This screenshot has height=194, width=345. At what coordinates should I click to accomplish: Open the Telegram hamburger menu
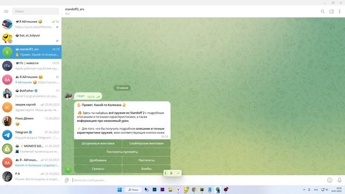coord(6,11)
